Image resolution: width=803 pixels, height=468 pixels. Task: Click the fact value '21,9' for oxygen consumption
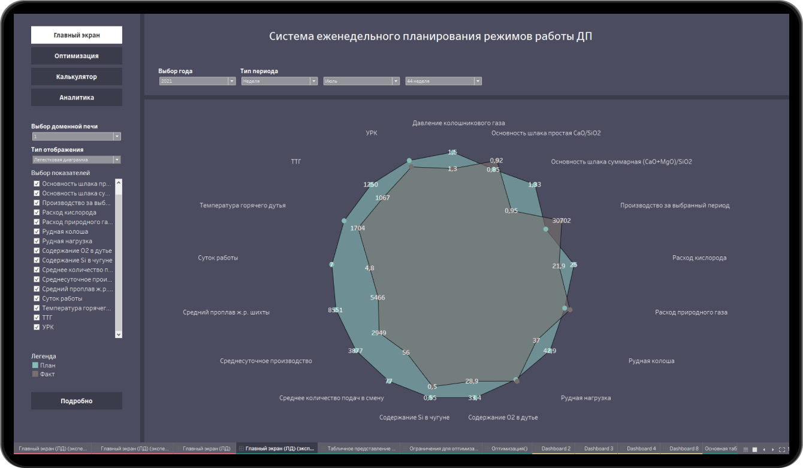point(559,266)
